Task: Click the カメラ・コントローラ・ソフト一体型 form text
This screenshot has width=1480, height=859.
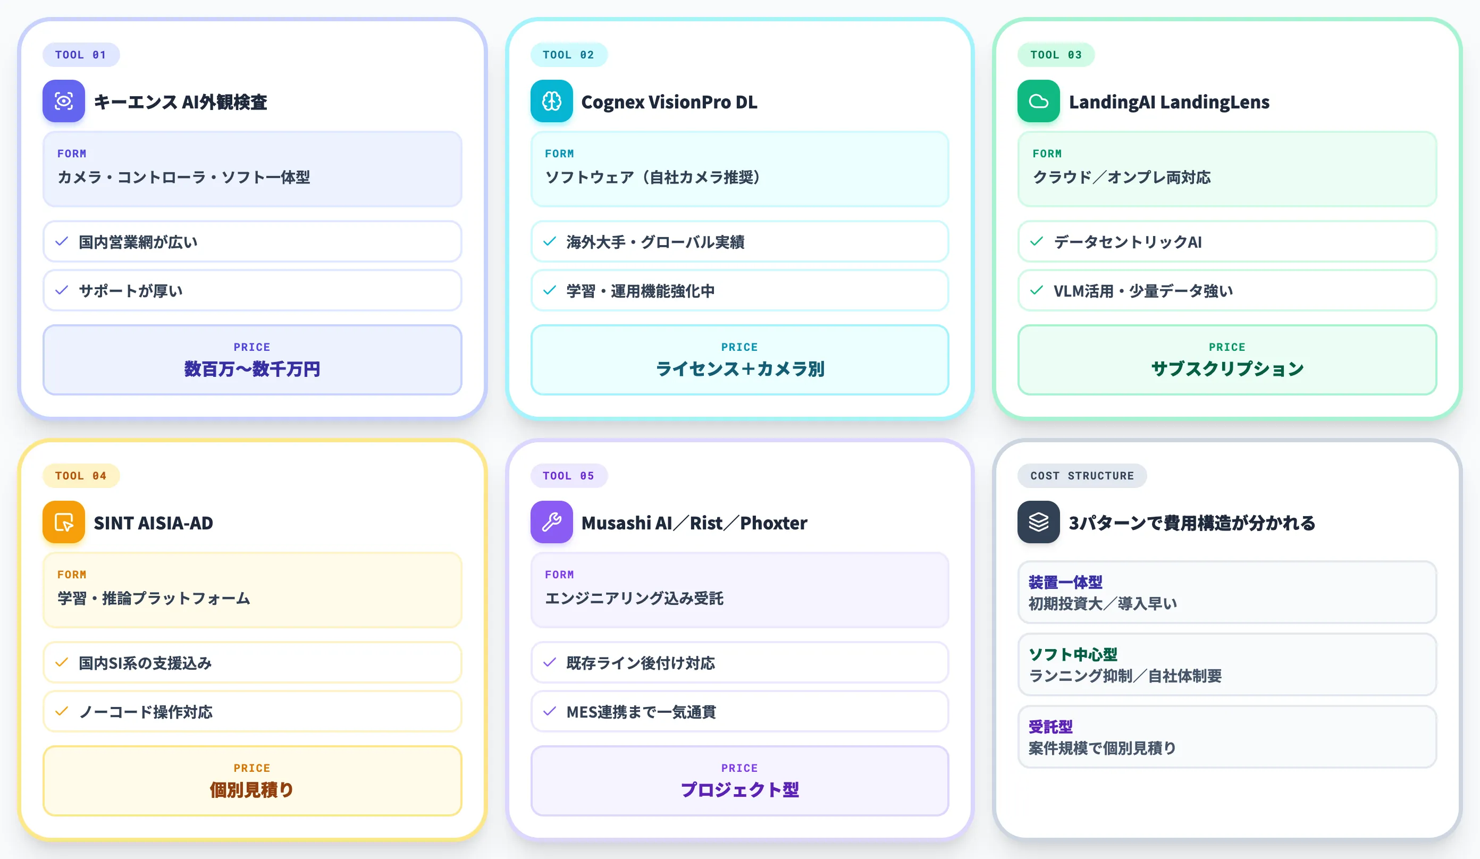Action: (x=184, y=178)
